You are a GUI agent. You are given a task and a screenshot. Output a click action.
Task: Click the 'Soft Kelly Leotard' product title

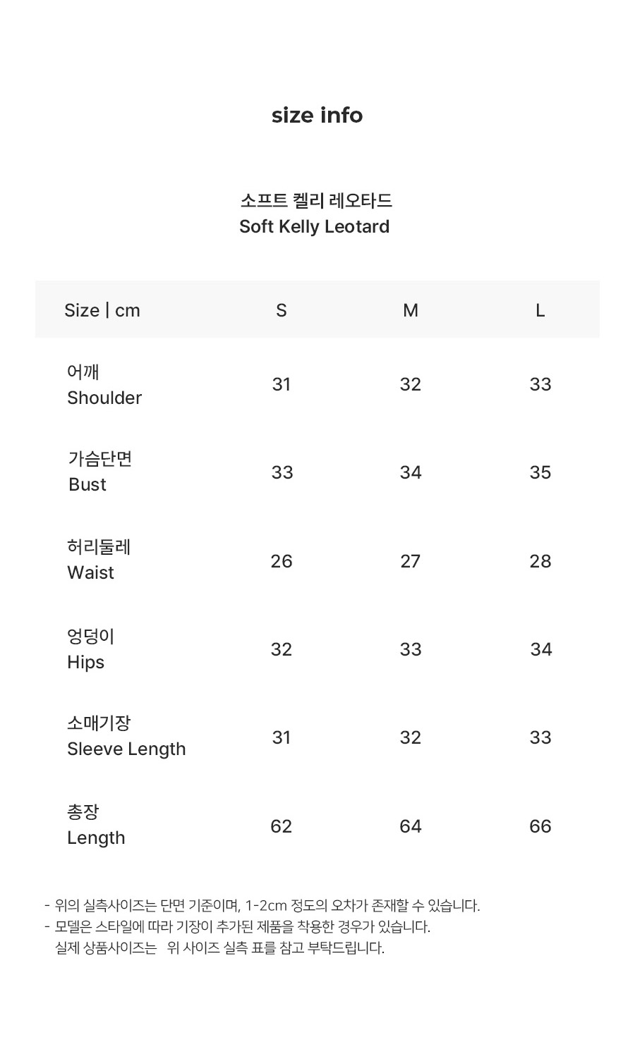[x=315, y=226]
